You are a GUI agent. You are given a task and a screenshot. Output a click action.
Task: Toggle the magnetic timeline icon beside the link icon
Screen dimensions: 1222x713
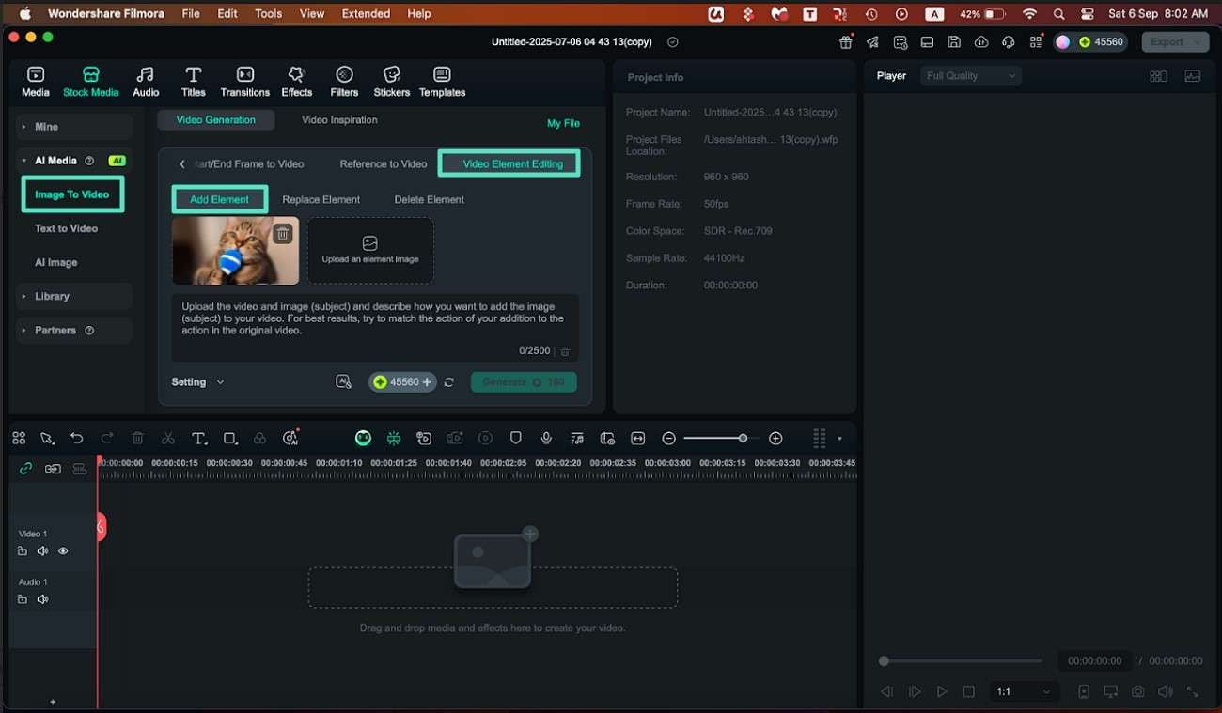[53, 469]
